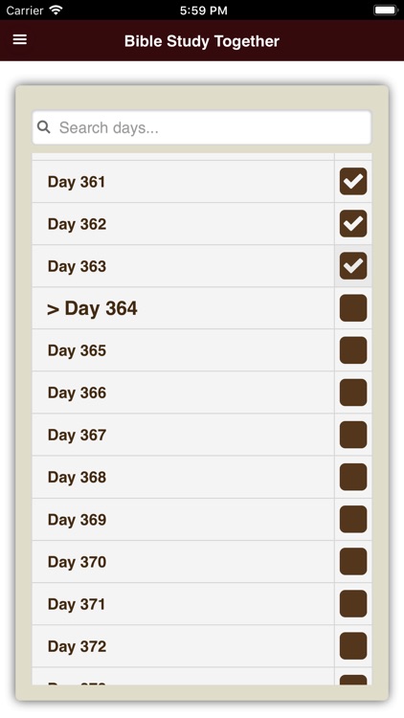This screenshot has width=404, height=718.
Task: Uncheck Day 361 checkbox
Action: [x=353, y=181]
